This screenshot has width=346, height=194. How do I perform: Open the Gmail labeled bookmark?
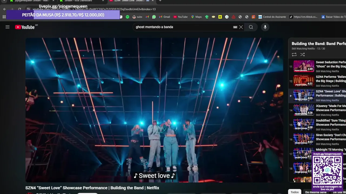click(164, 17)
